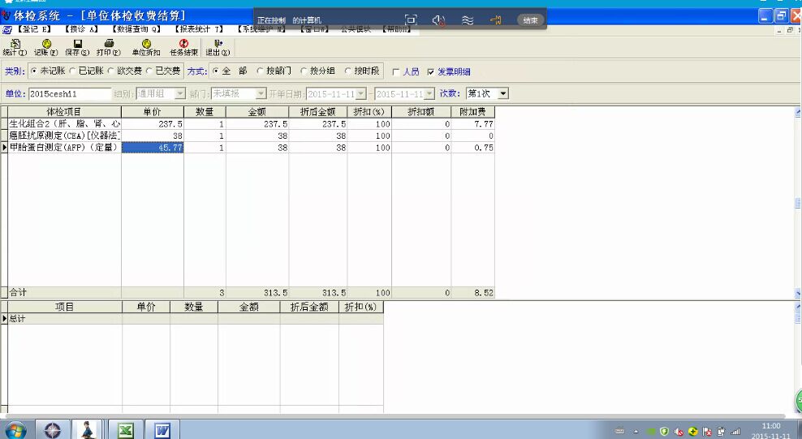This screenshot has height=439, width=802.
Task: Click the 附加费 column header
Action: pos(472,112)
